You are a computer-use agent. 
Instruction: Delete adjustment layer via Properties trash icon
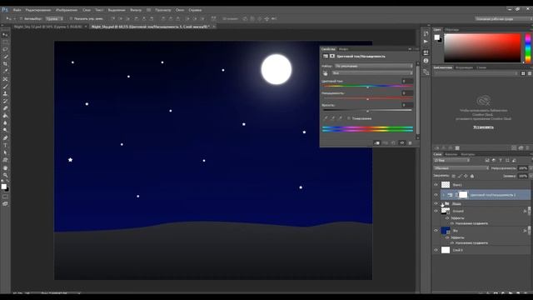click(410, 143)
